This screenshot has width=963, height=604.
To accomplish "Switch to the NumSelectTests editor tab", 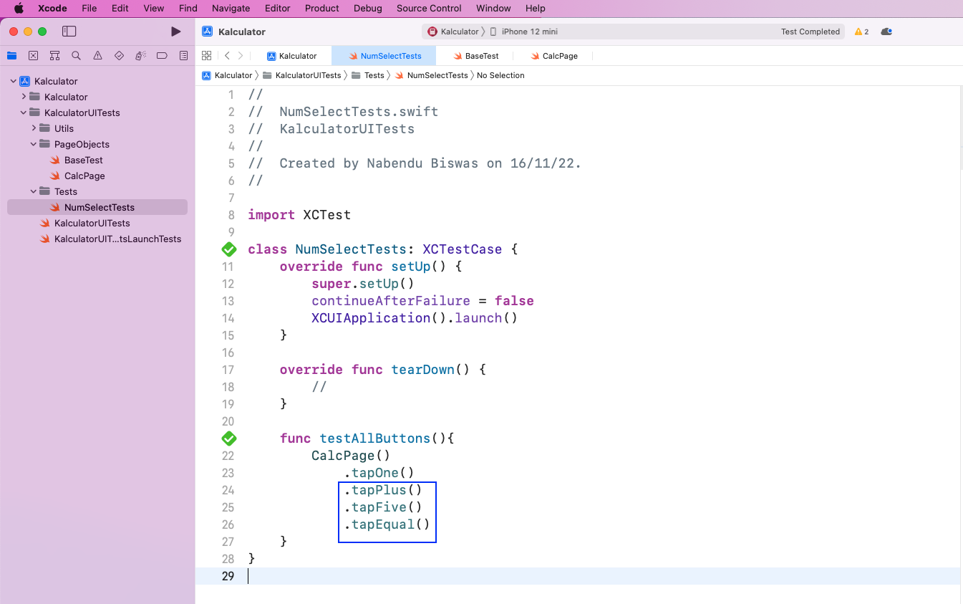I will pyautogui.click(x=385, y=56).
